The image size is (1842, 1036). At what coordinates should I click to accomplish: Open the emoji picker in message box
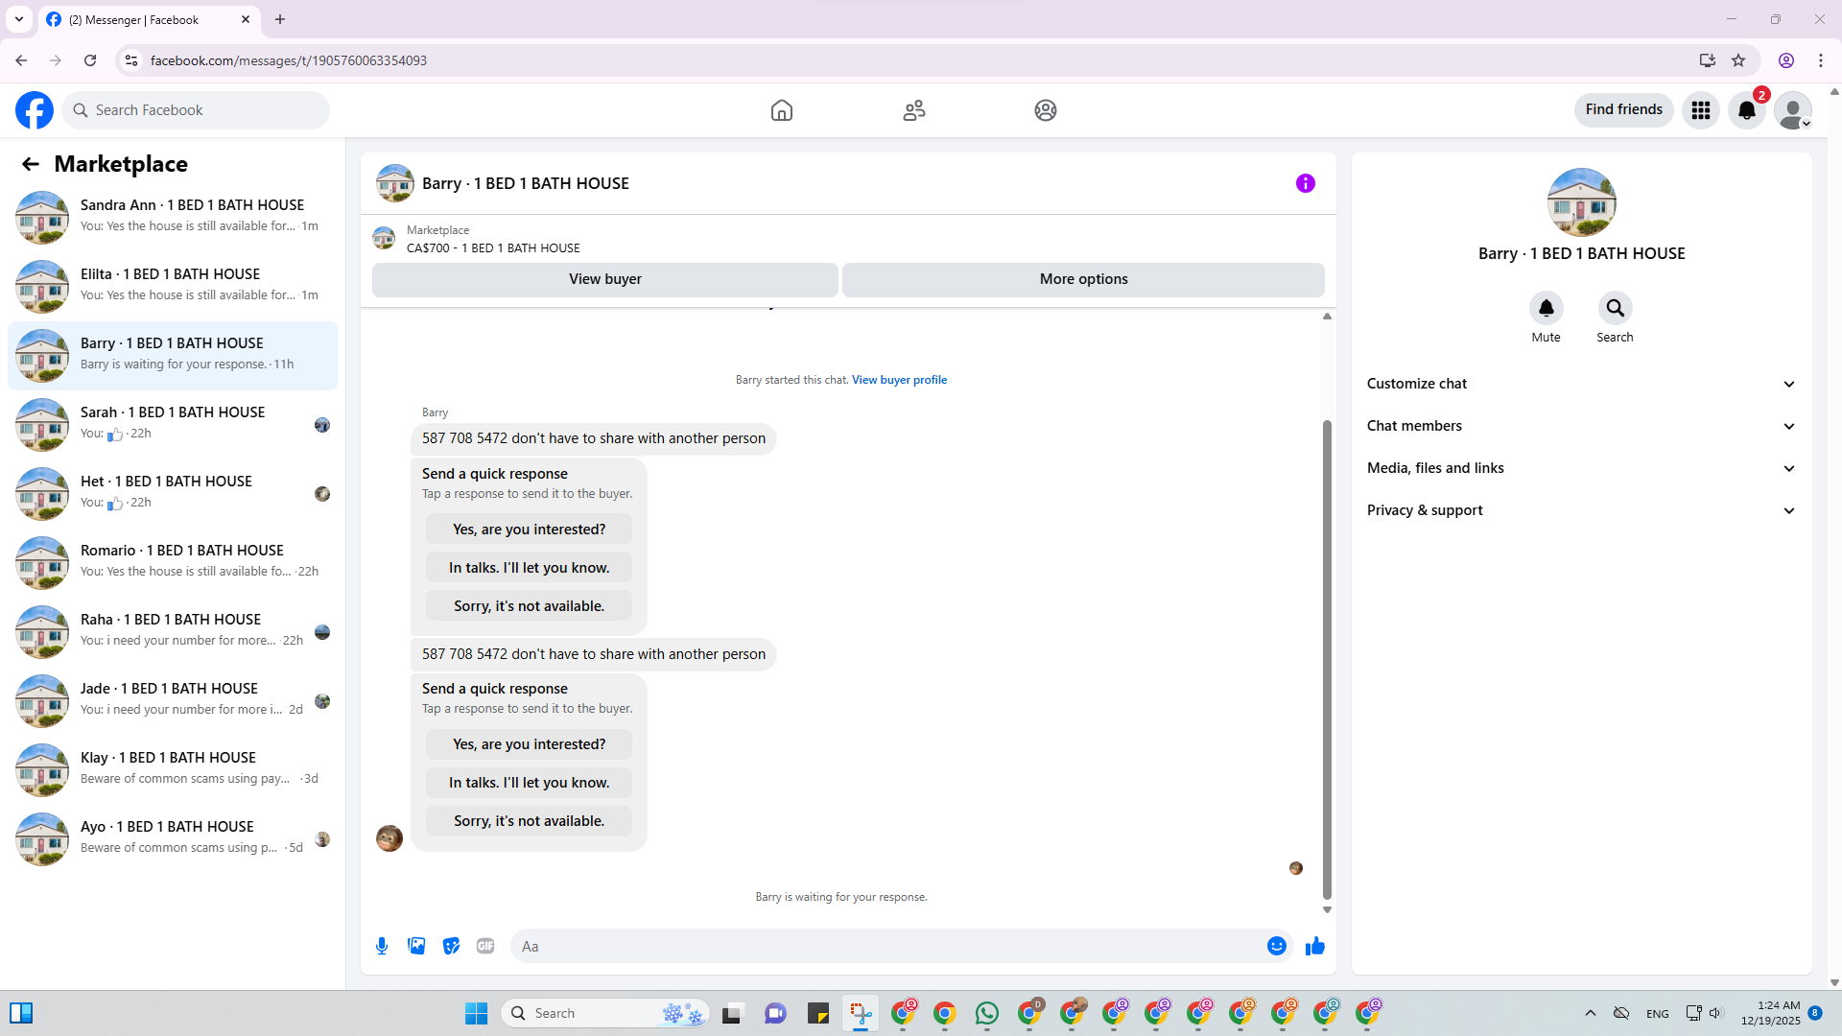(1276, 946)
